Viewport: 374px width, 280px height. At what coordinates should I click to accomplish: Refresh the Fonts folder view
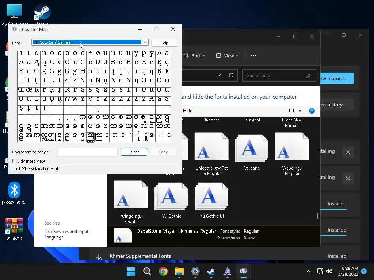pos(231,75)
